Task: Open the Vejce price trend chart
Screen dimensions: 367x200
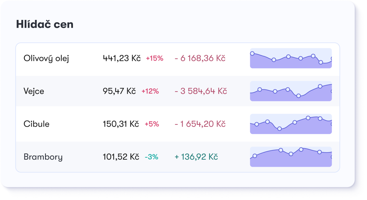Action: tap(291, 91)
